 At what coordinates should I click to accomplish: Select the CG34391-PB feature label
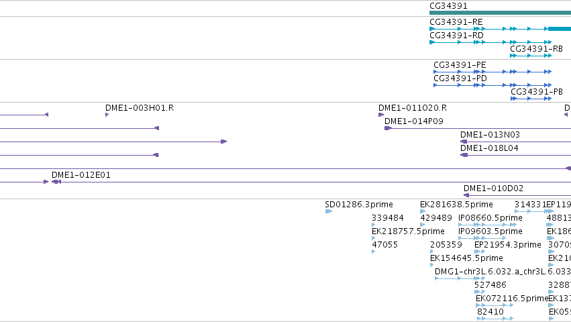coord(536,92)
